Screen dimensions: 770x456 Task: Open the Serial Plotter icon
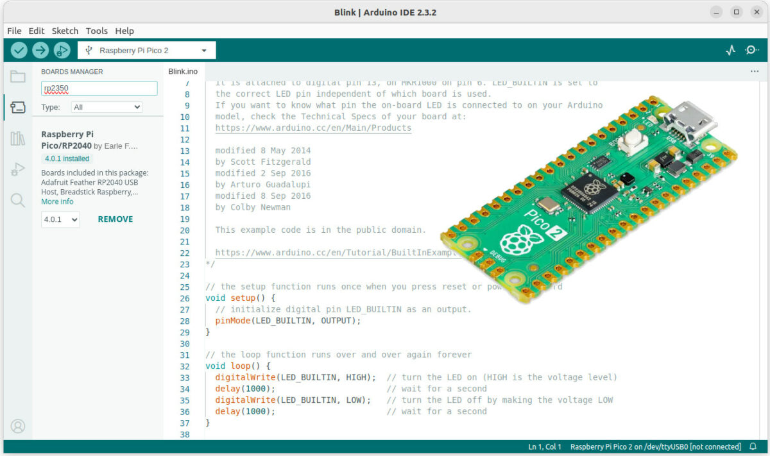731,49
